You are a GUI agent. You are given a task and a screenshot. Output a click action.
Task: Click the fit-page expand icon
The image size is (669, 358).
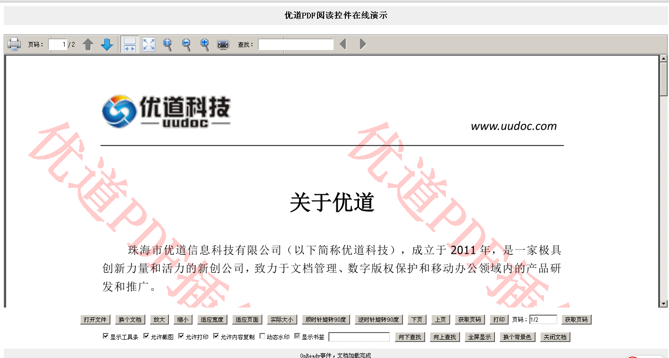[x=149, y=44]
